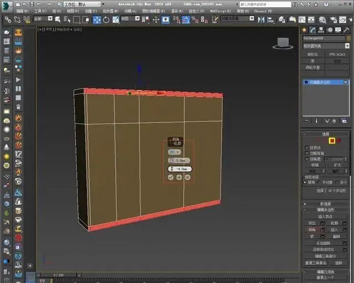Click the Align tool icon
The image size is (354, 283).
pos(270,20)
